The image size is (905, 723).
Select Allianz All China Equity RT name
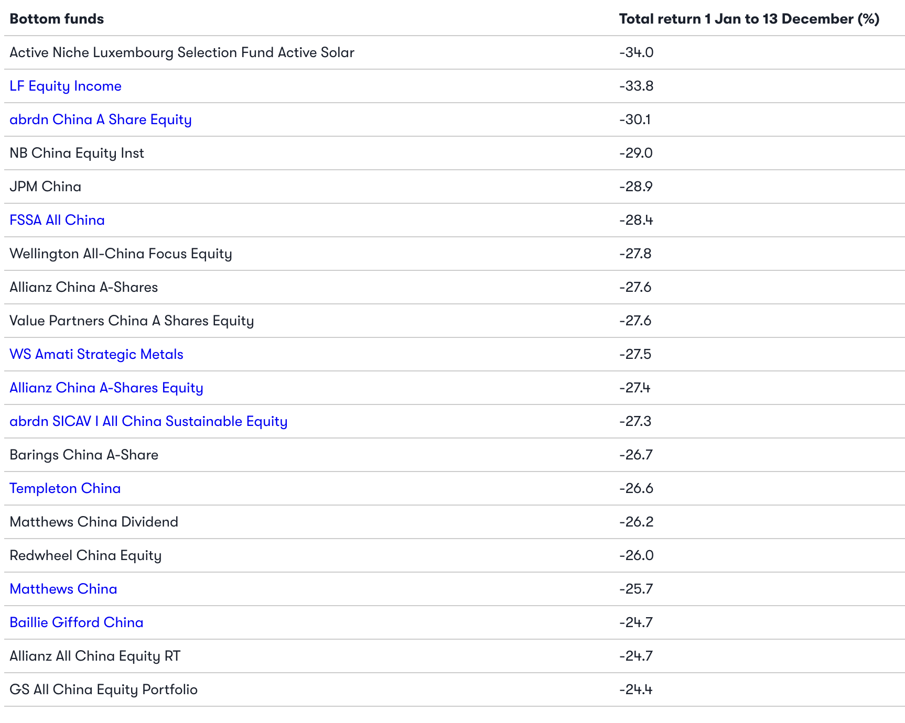tap(95, 656)
